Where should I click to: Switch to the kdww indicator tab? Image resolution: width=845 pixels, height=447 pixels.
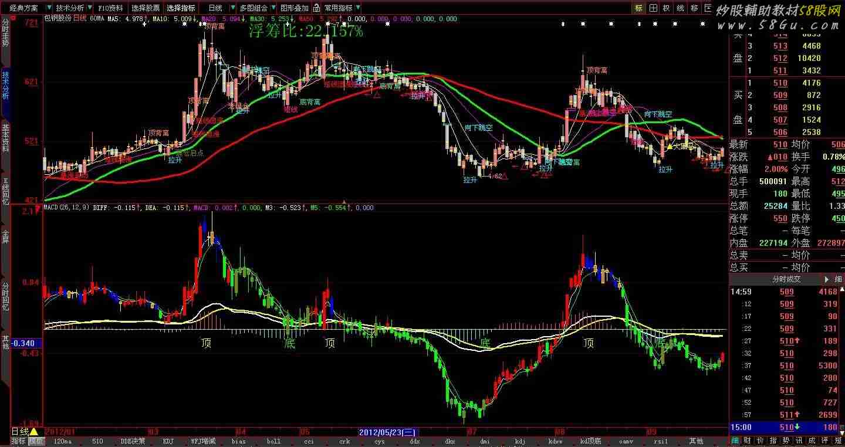(555, 441)
